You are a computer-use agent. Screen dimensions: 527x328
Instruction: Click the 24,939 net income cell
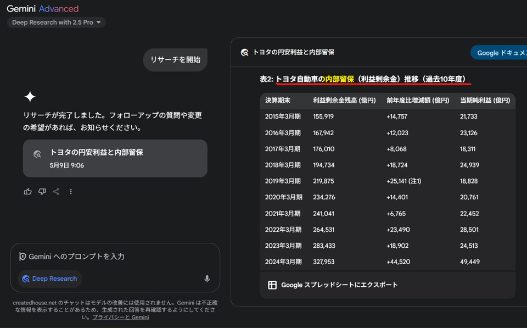(x=469, y=165)
